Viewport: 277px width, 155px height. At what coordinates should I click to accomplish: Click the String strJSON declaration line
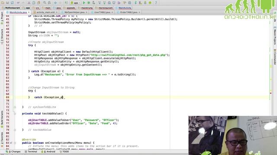click(43, 35)
